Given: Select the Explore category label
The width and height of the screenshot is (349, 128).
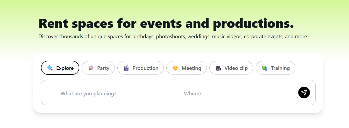Looking at the screenshot, I should pyautogui.click(x=65, y=68).
